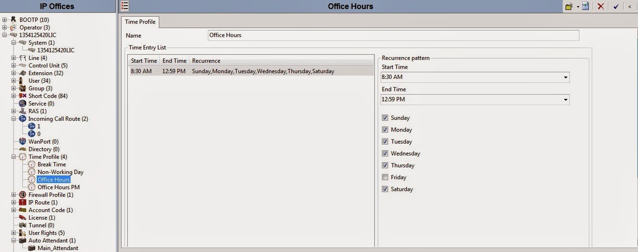638x252 pixels.
Task: Expand the BOOTP tree node
Action: tap(4, 20)
